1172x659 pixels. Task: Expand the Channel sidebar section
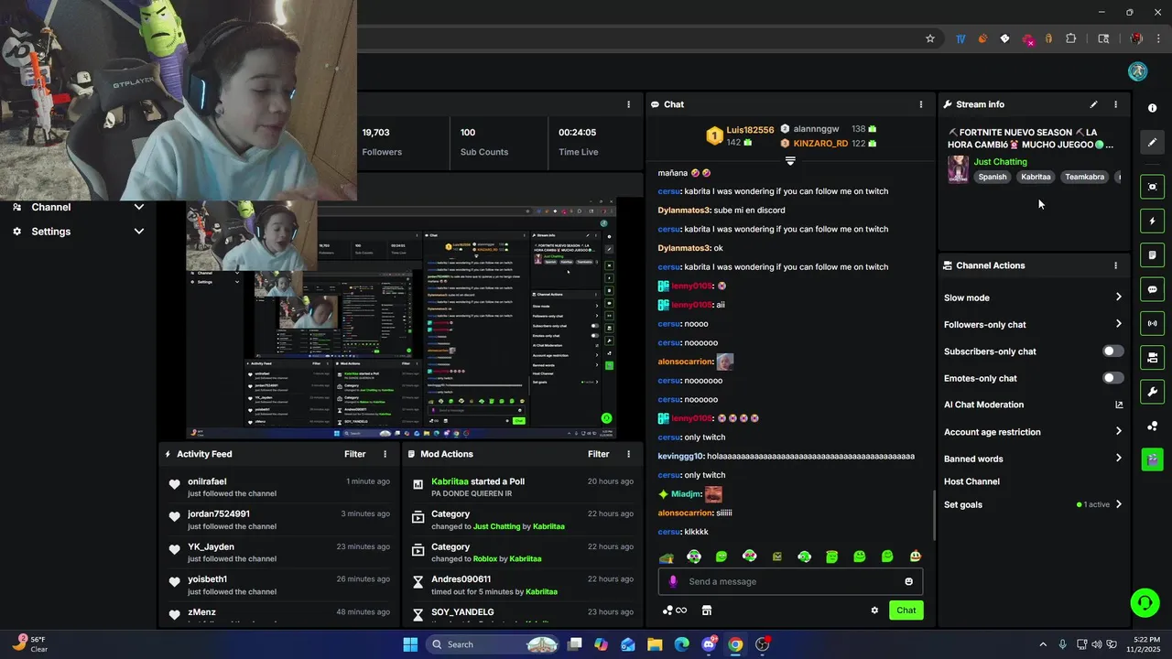[x=139, y=207]
